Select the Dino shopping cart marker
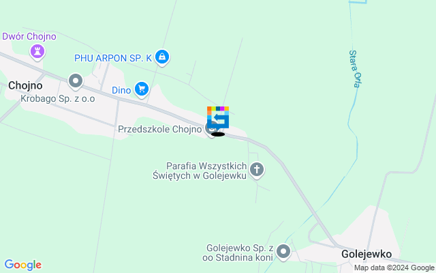The width and height of the screenshot is (436, 273). [142, 89]
